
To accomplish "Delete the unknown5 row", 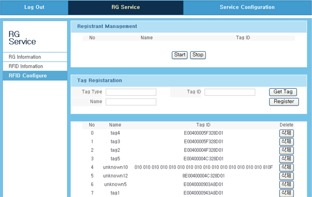I will click(286, 185).
